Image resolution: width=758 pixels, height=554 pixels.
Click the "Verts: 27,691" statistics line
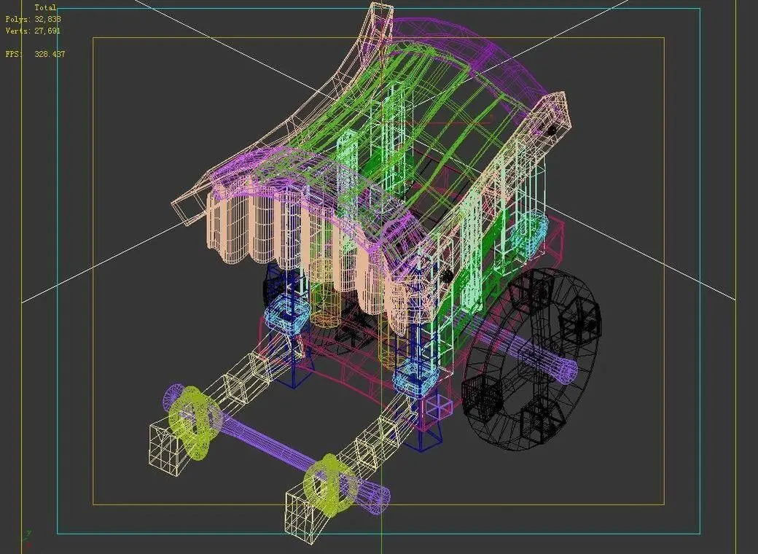tap(33, 31)
